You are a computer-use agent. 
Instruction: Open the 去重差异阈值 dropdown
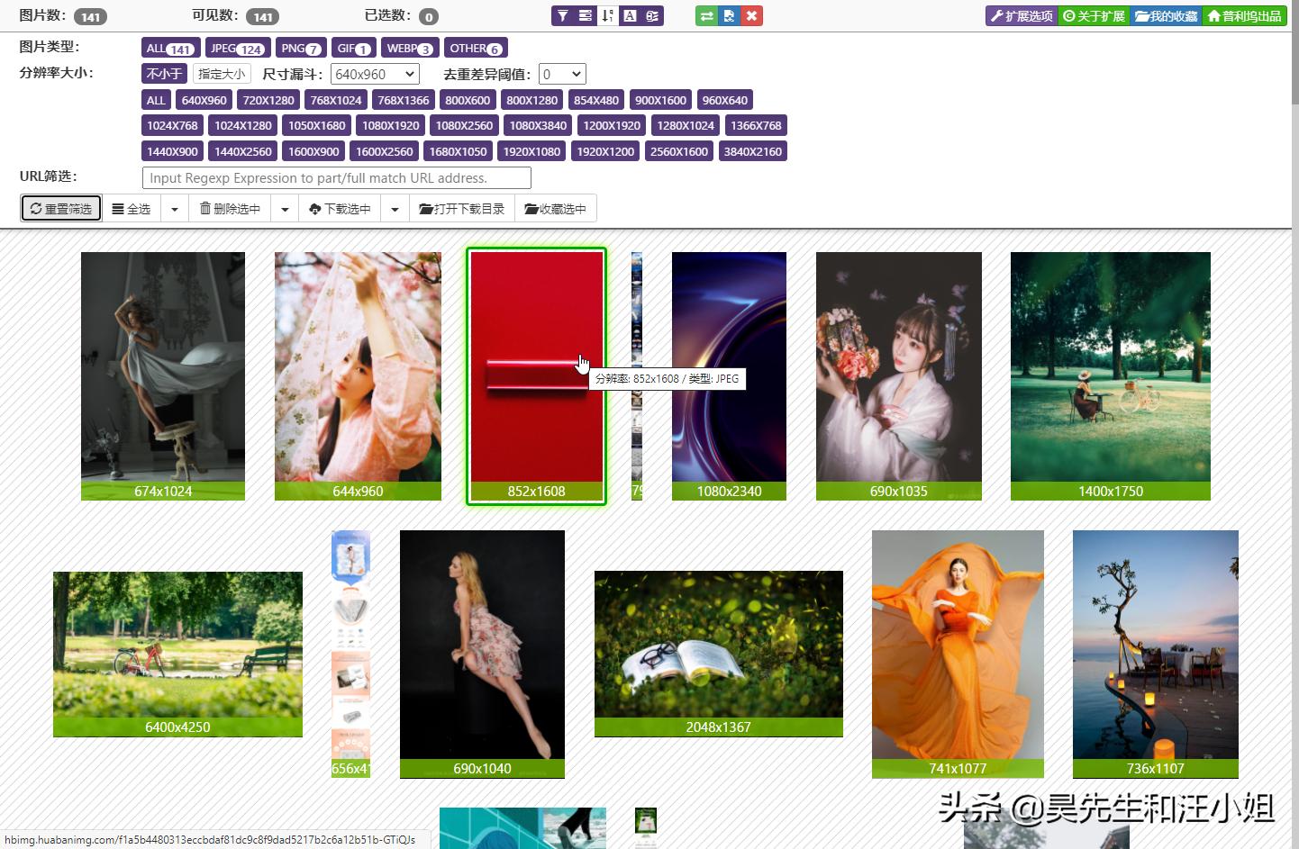(x=562, y=74)
